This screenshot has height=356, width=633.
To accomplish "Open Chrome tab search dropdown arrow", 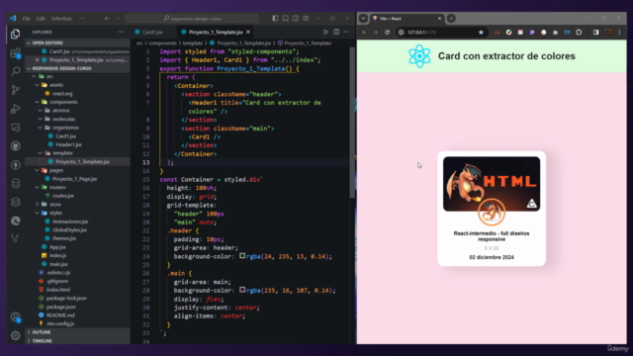I will point(363,18).
